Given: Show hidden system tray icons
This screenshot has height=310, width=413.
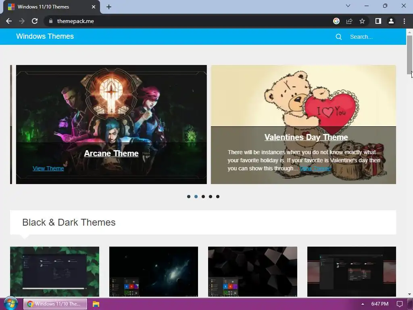Looking at the screenshot, I should point(363,304).
